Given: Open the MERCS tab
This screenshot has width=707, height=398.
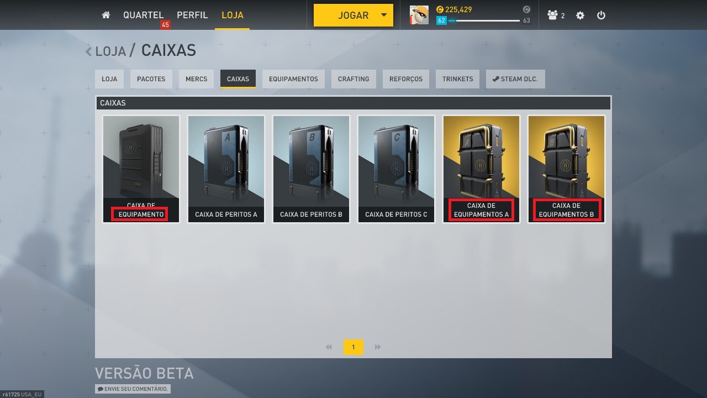Looking at the screenshot, I should coord(196,79).
